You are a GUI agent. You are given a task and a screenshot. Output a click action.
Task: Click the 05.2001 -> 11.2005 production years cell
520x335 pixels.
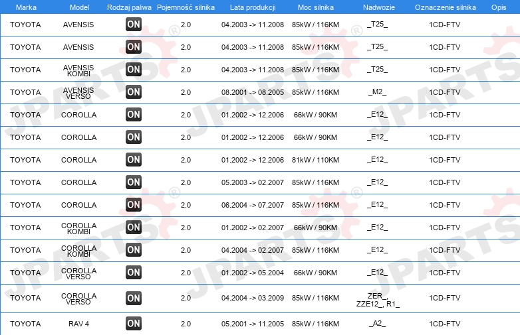pos(253,324)
